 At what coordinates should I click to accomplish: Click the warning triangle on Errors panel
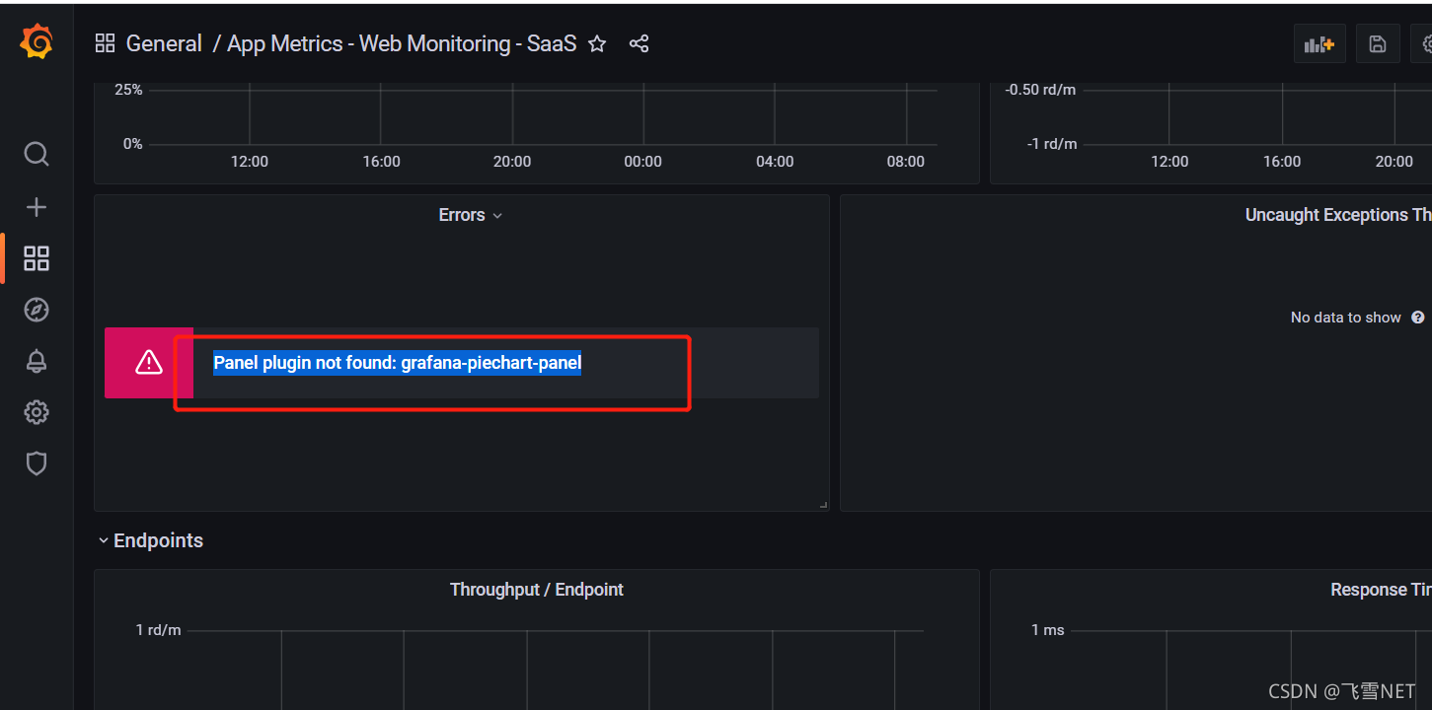(149, 363)
